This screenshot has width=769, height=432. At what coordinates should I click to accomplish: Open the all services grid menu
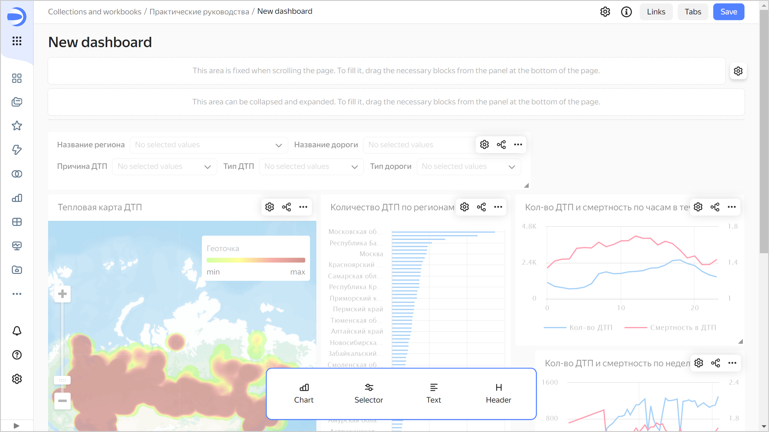click(x=17, y=41)
